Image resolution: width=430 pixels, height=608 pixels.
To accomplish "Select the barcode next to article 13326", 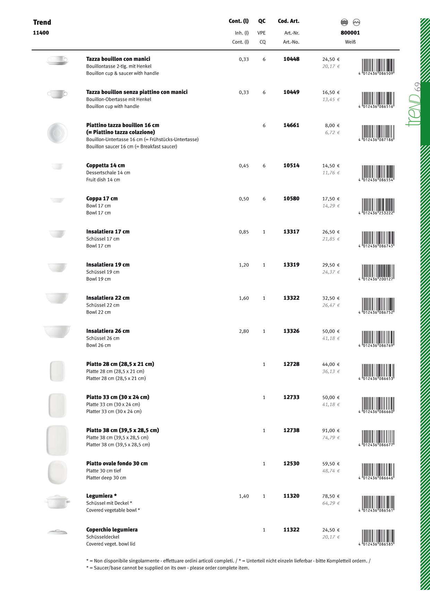I will (378, 339).
